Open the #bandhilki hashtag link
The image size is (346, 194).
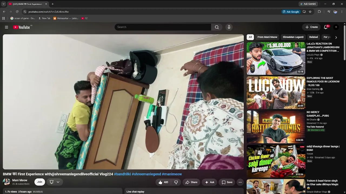coord(122,174)
